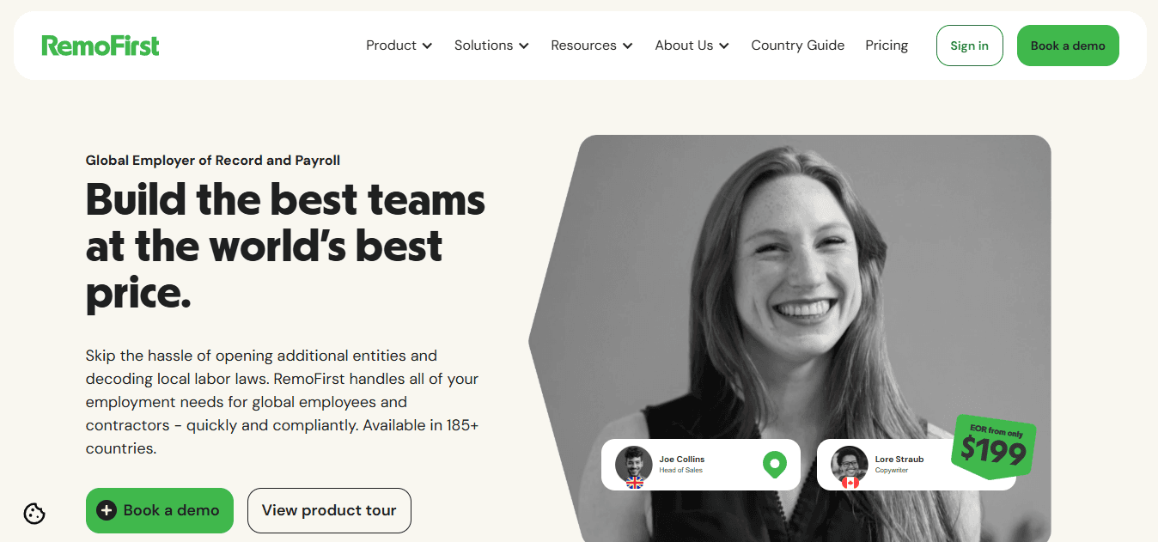1158x542 pixels.
Task: Click the green location pin icon
Action: click(x=774, y=465)
